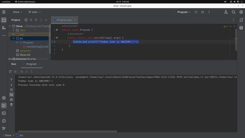245x138 pixels.
Task: Click the console horizontal scrollbar
Action: tap(67, 131)
